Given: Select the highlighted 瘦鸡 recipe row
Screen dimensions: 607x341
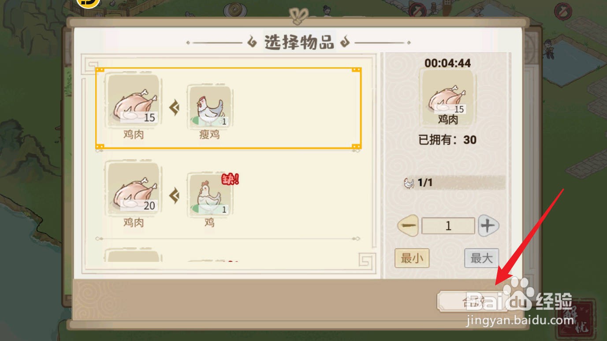Looking at the screenshot, I should point(228,108).
